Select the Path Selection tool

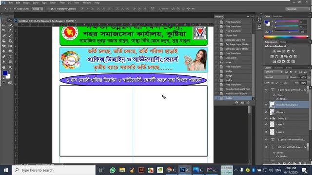coord(4,62)
